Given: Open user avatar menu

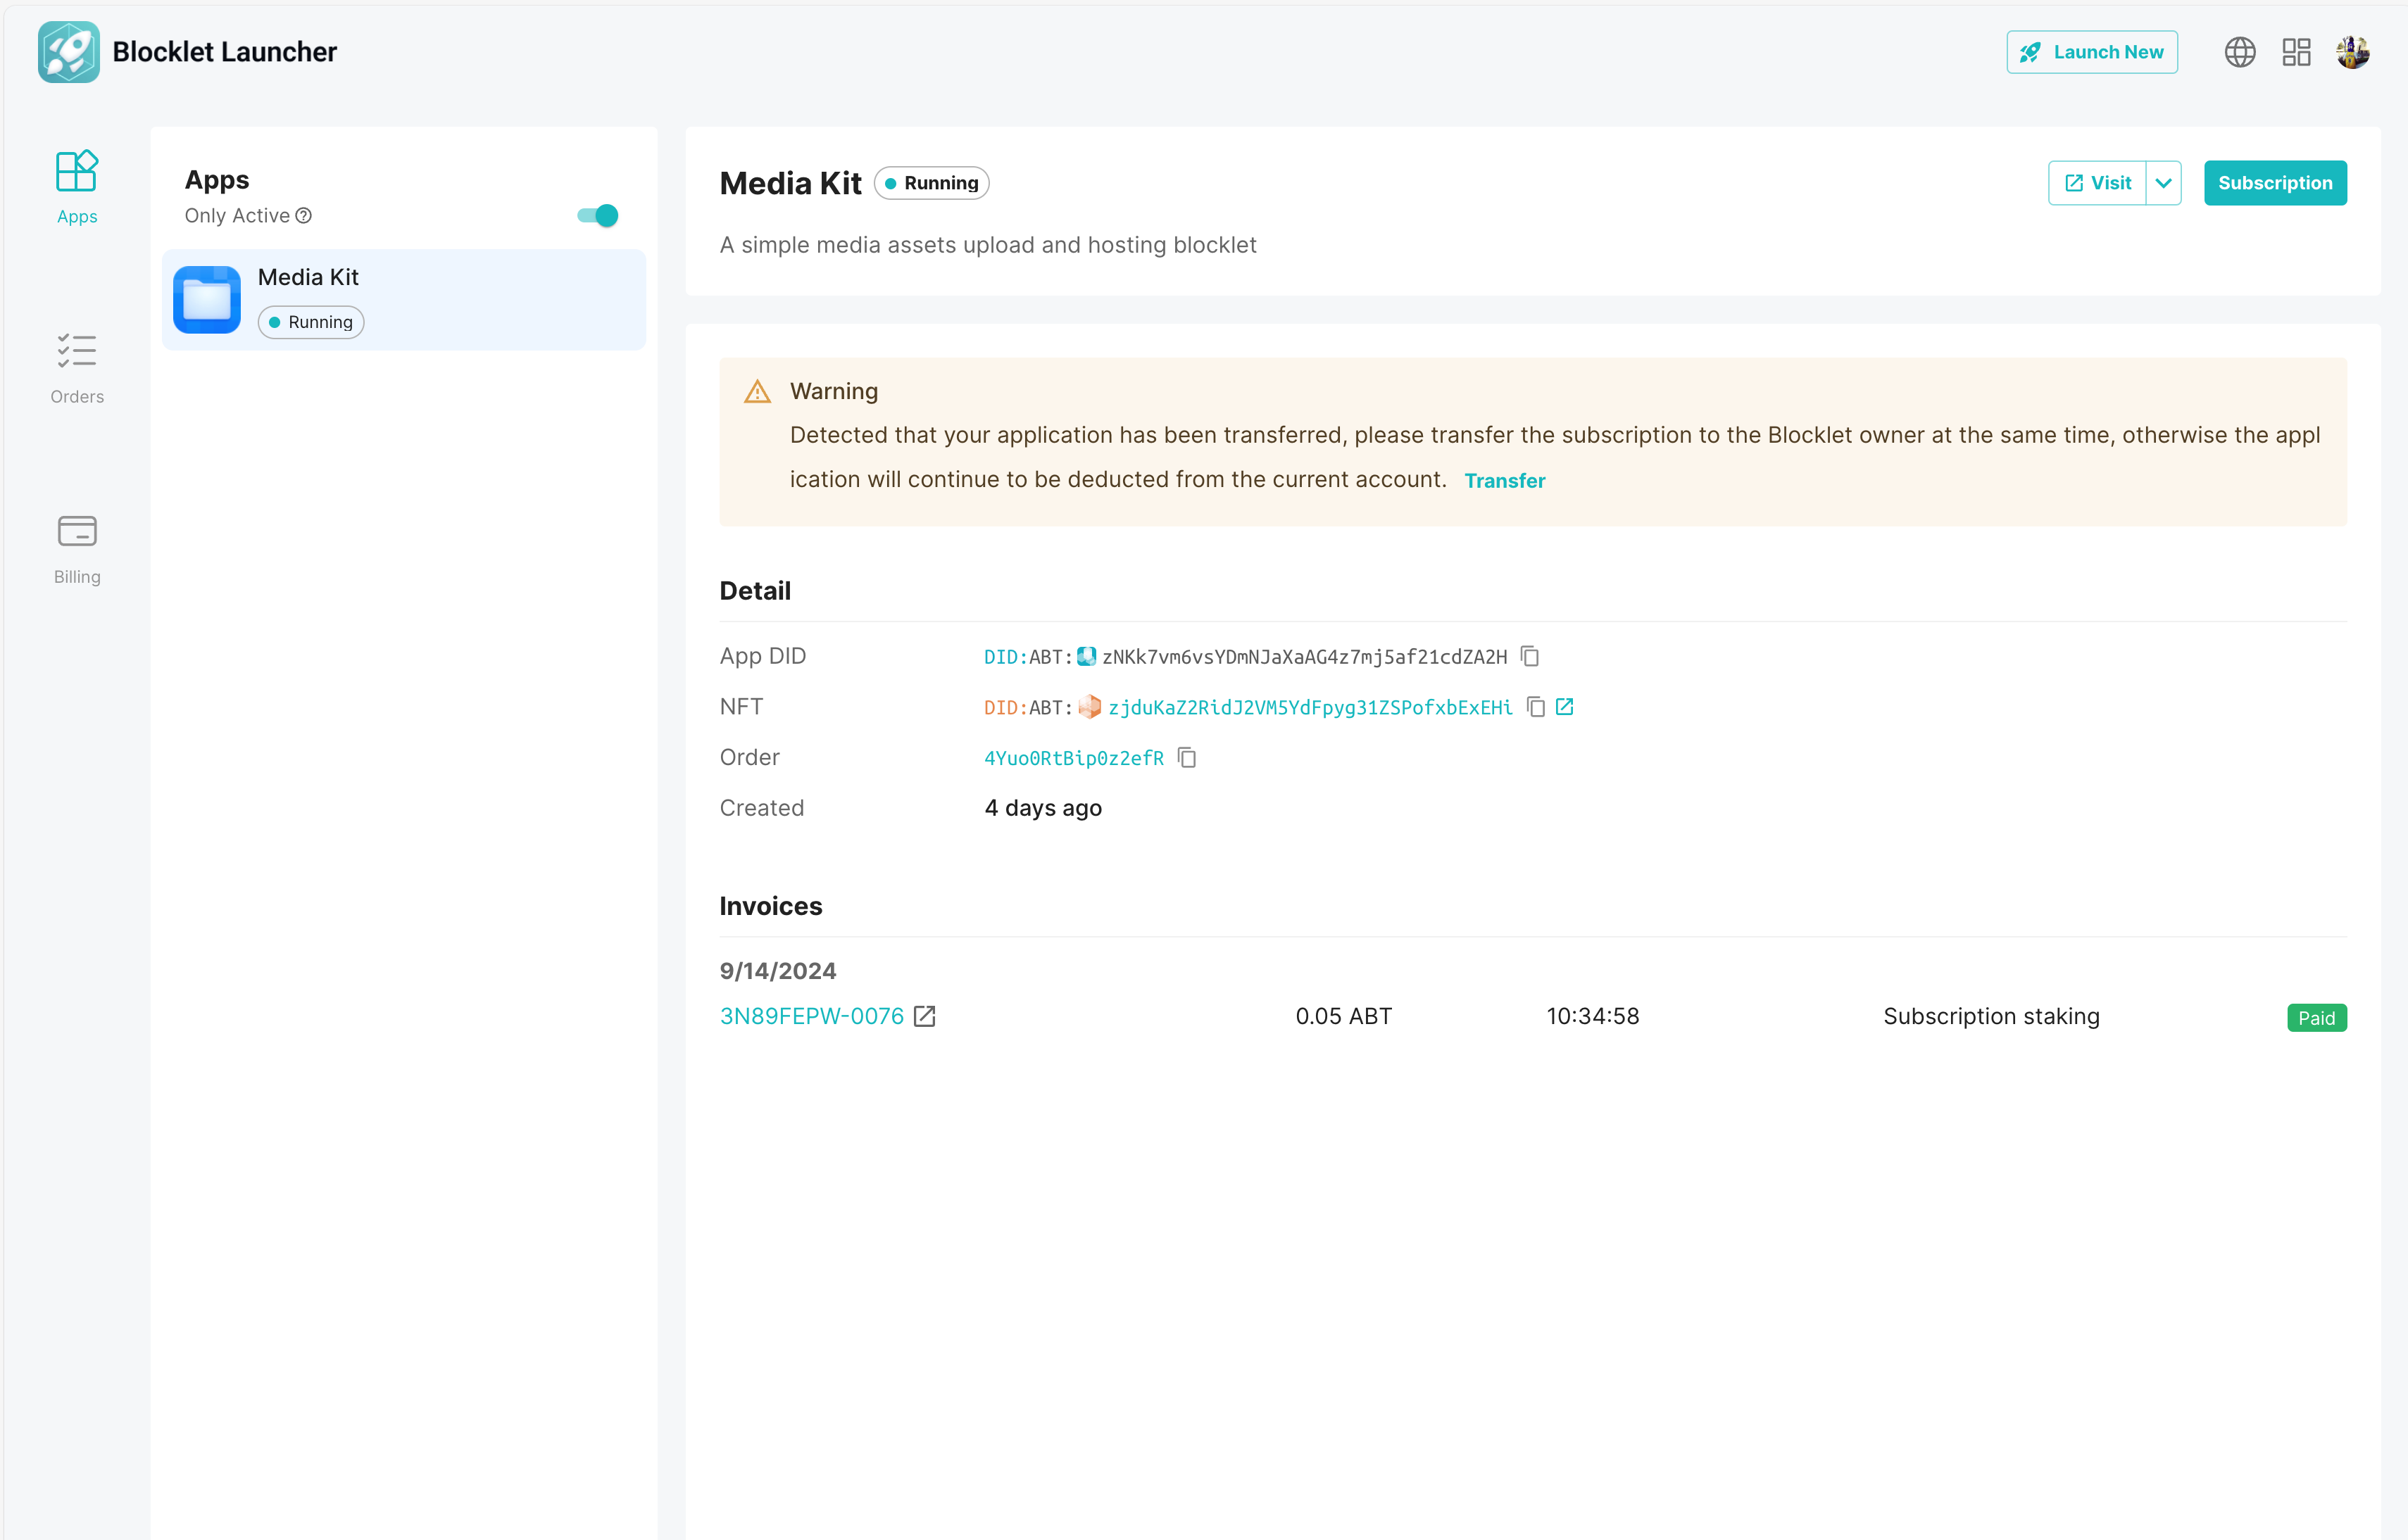Looking at the screenshot, I should click(2352, 52).
